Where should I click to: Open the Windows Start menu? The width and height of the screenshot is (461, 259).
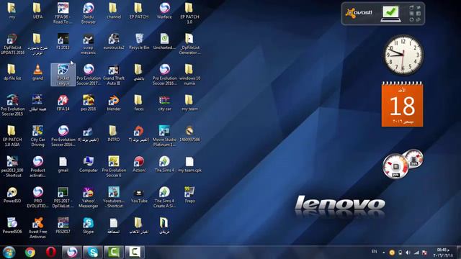(9, 253)
